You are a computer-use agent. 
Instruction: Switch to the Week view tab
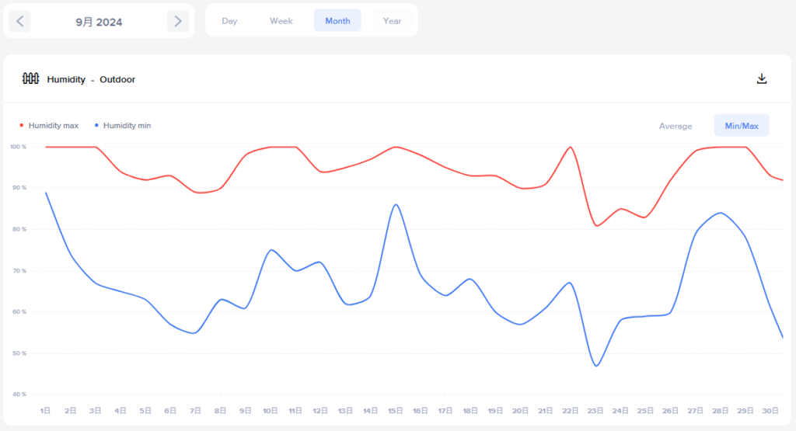point(281,21)
